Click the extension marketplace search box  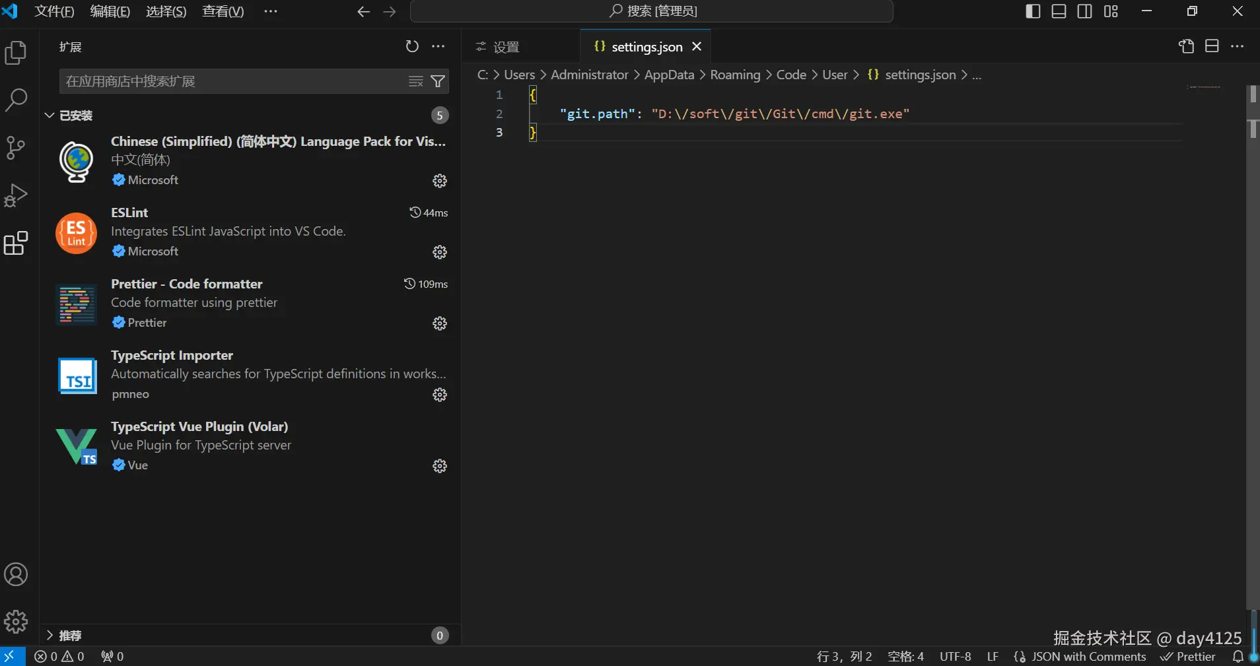pos(231,81)
